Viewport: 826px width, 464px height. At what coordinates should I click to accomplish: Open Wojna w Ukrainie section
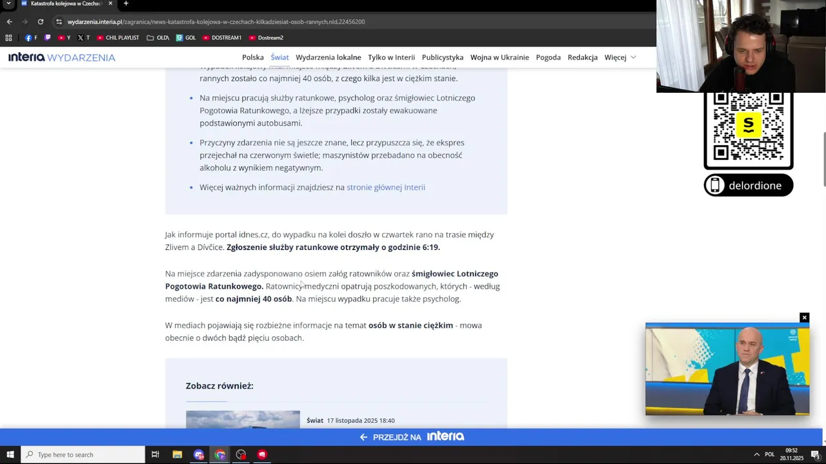pyautogui.click(x=499, y=57)
